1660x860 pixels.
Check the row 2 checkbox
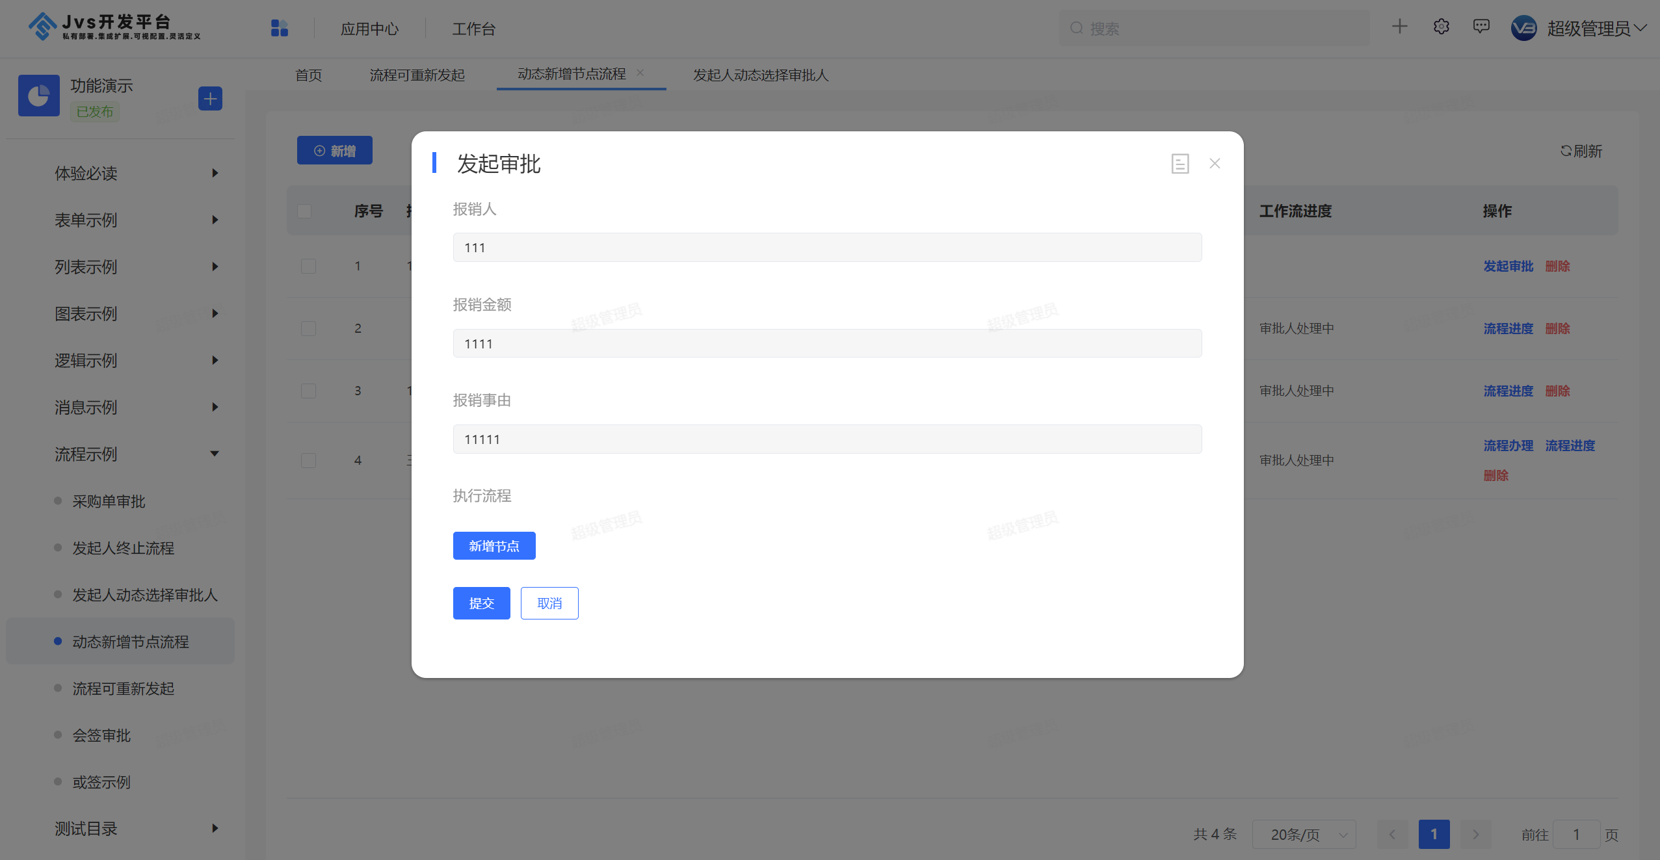click(x=308, y=328)
